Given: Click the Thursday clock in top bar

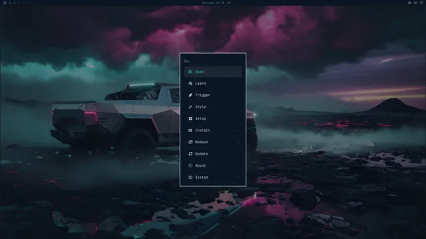Looking at the screenshot, I should click(213, 3).
